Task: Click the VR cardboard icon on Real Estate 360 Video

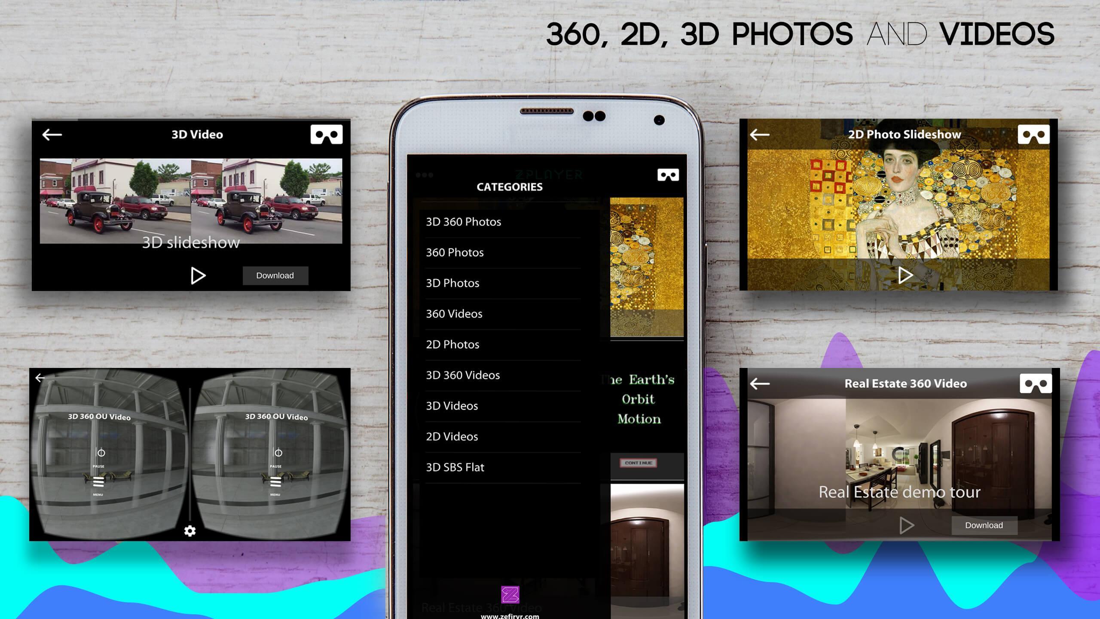Action: (1034, 384)
